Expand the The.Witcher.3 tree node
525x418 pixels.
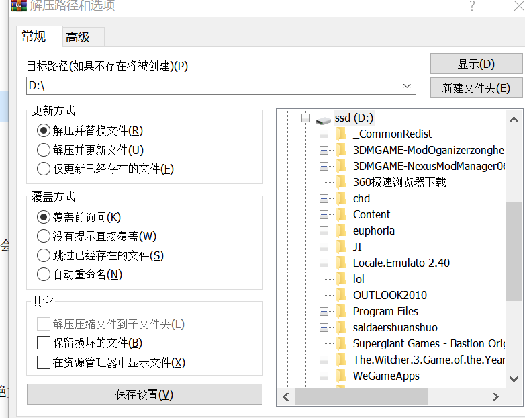coord(324,360)
